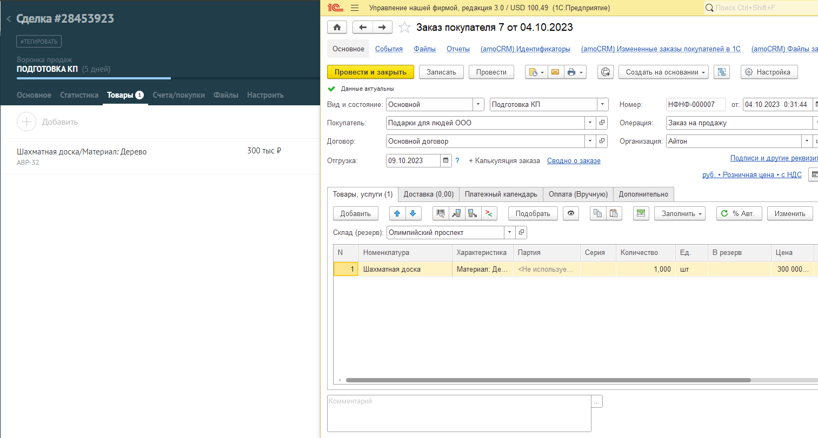818x438 pixels.
Task: Click the paste rows clipboard icon
Action: coord(613,213)
